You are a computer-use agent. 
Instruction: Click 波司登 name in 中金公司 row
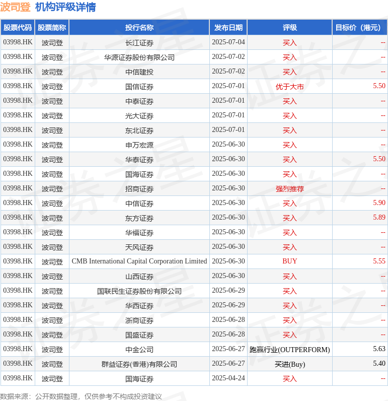point(52,349)
